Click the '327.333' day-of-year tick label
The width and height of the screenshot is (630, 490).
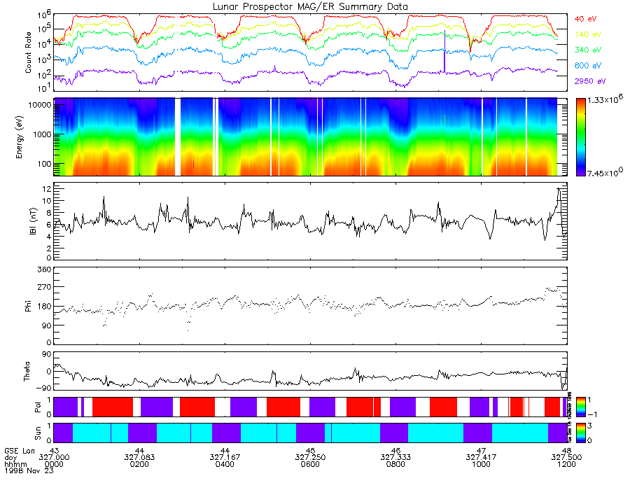395,458
